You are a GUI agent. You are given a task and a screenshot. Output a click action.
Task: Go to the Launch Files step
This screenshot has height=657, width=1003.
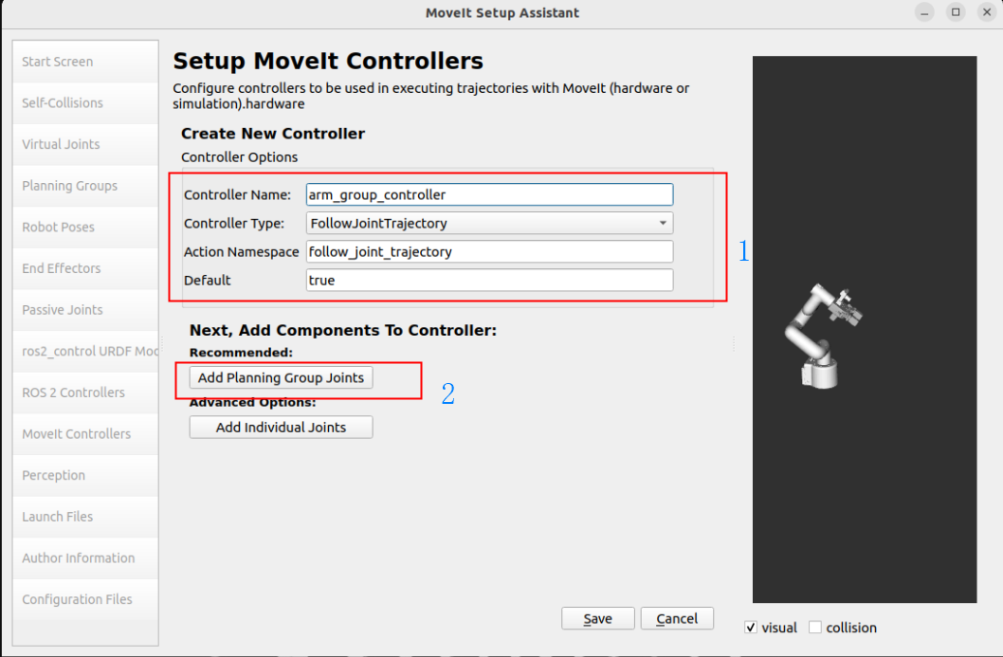click(85, 517)
